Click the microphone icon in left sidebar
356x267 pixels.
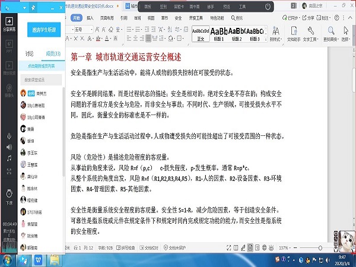coord(9,134)
